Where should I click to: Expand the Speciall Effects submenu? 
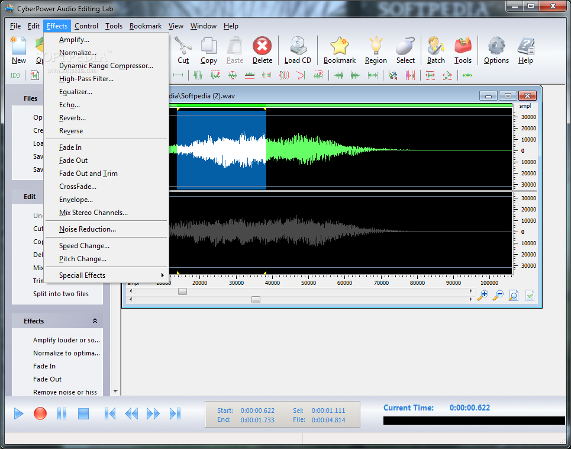(x=105, y=275)
